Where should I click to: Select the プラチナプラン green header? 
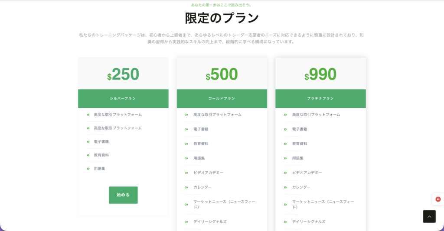point(320,99)
